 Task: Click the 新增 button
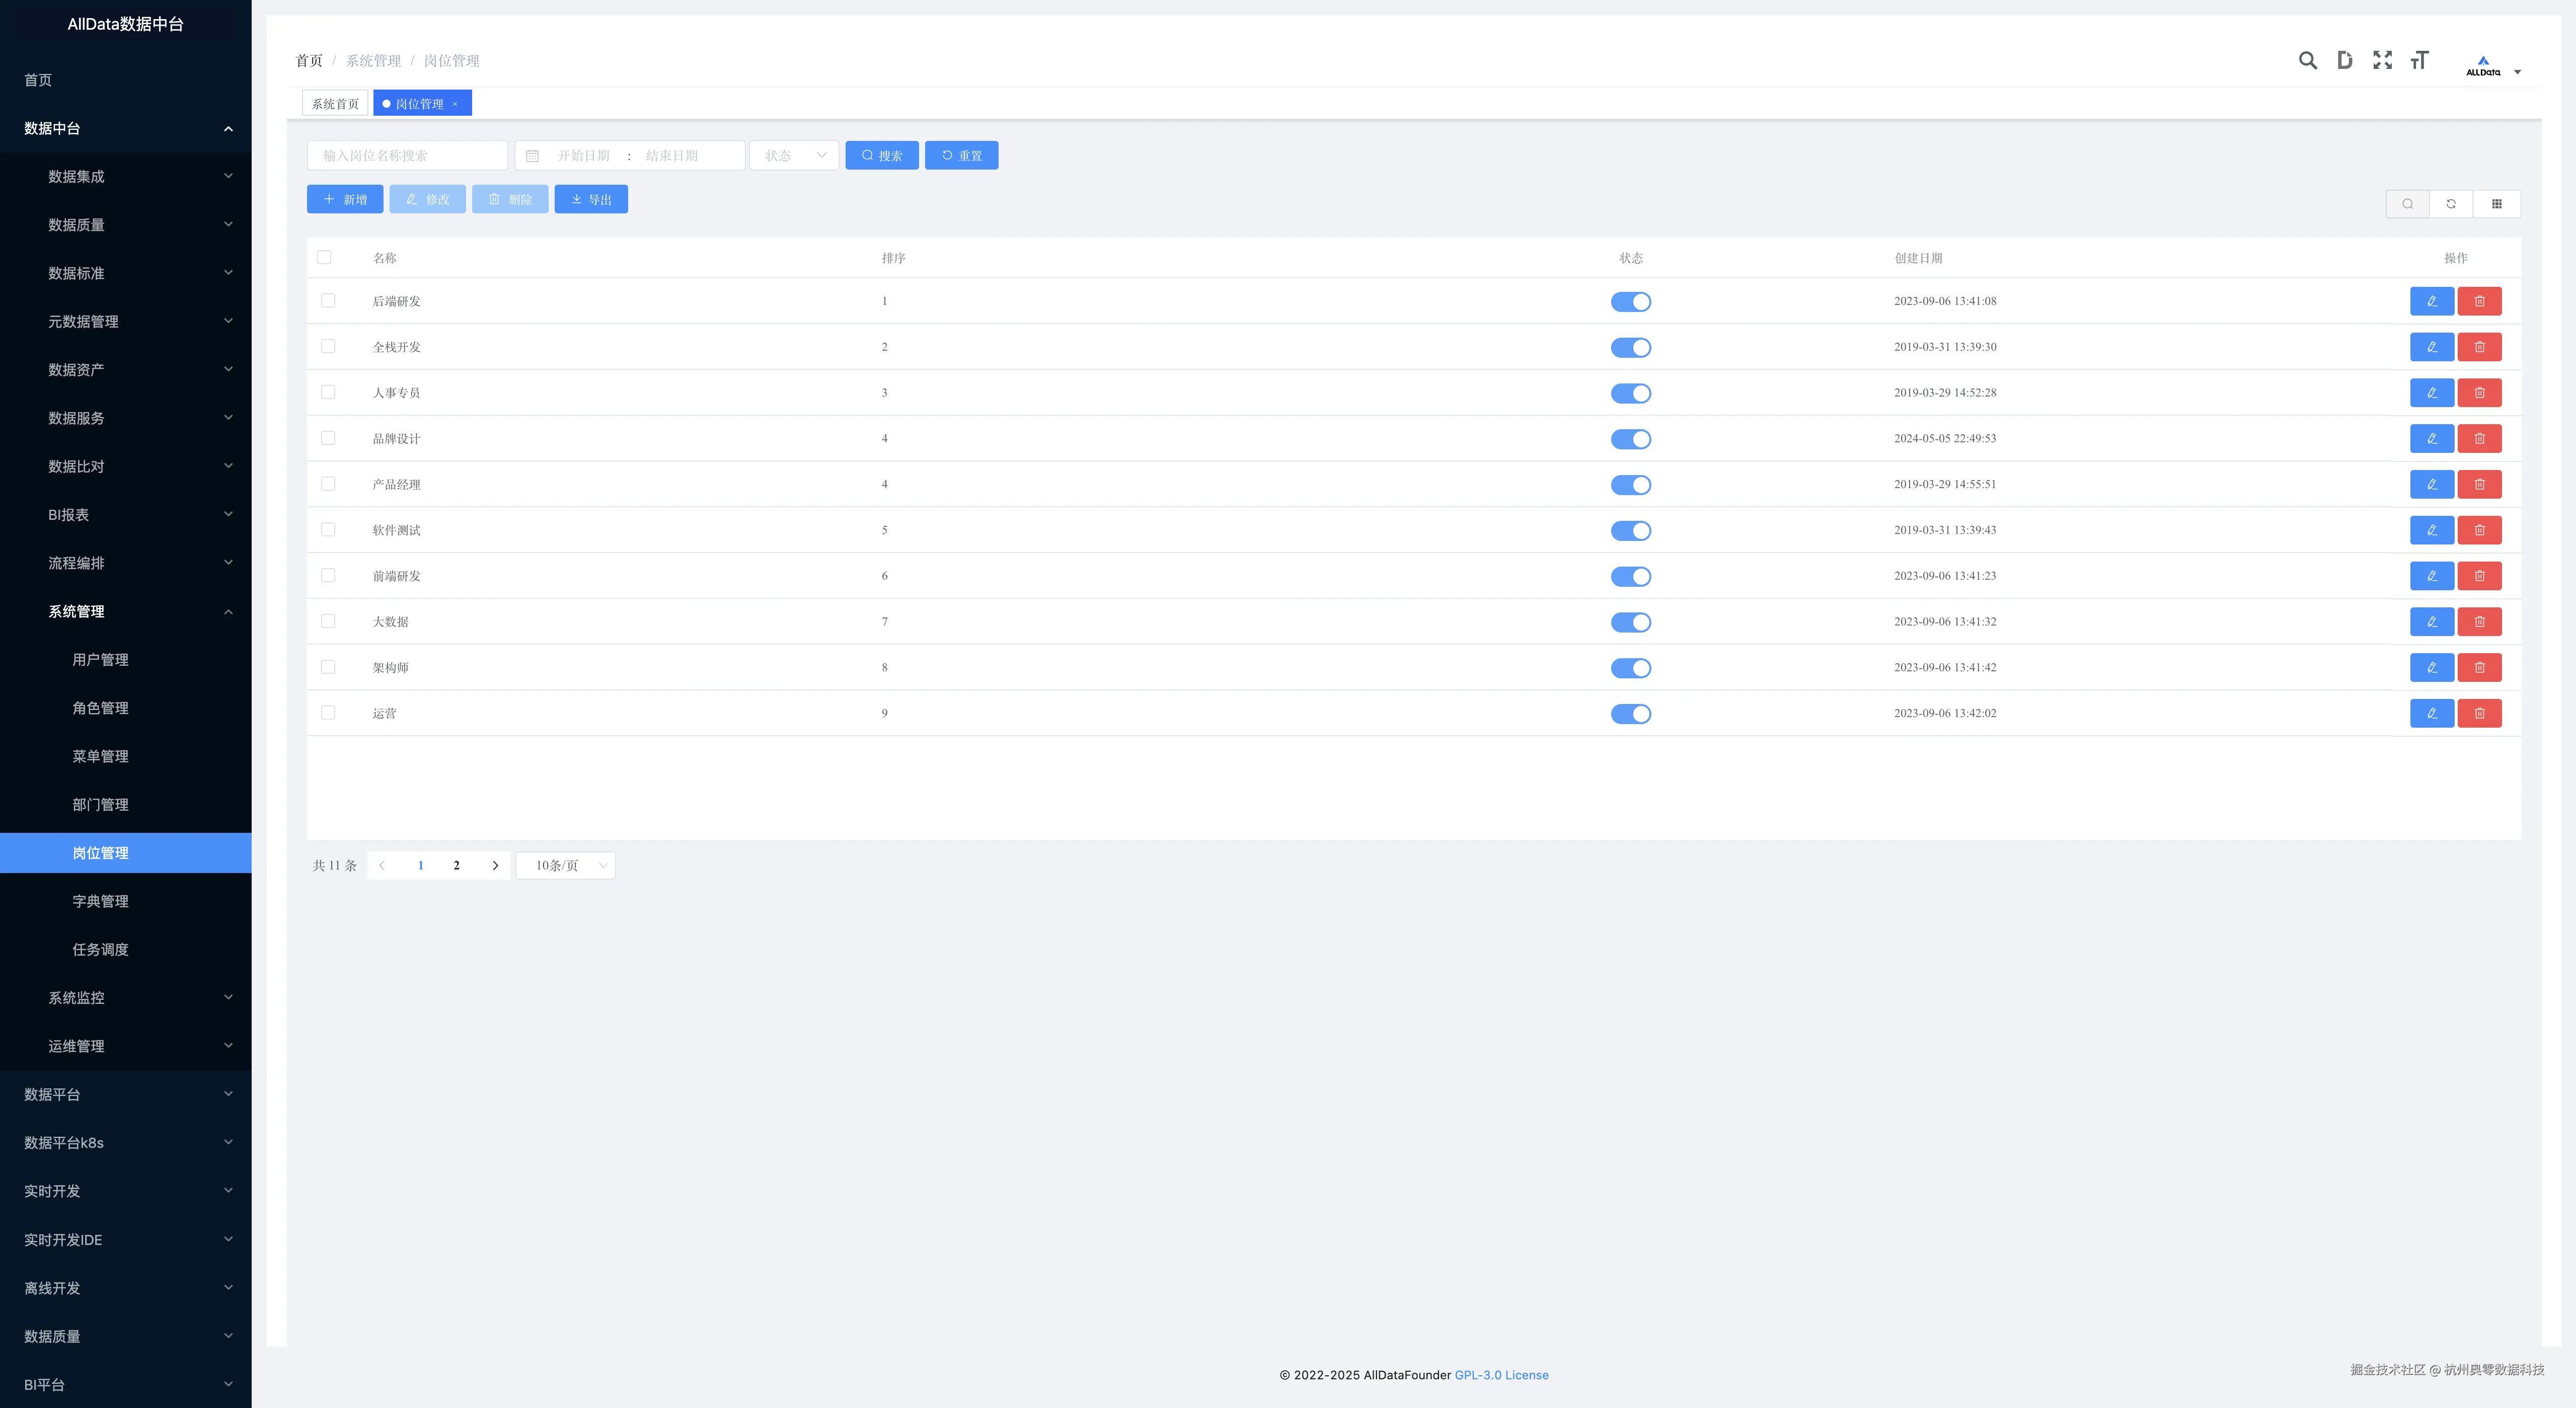coord(345,199)
